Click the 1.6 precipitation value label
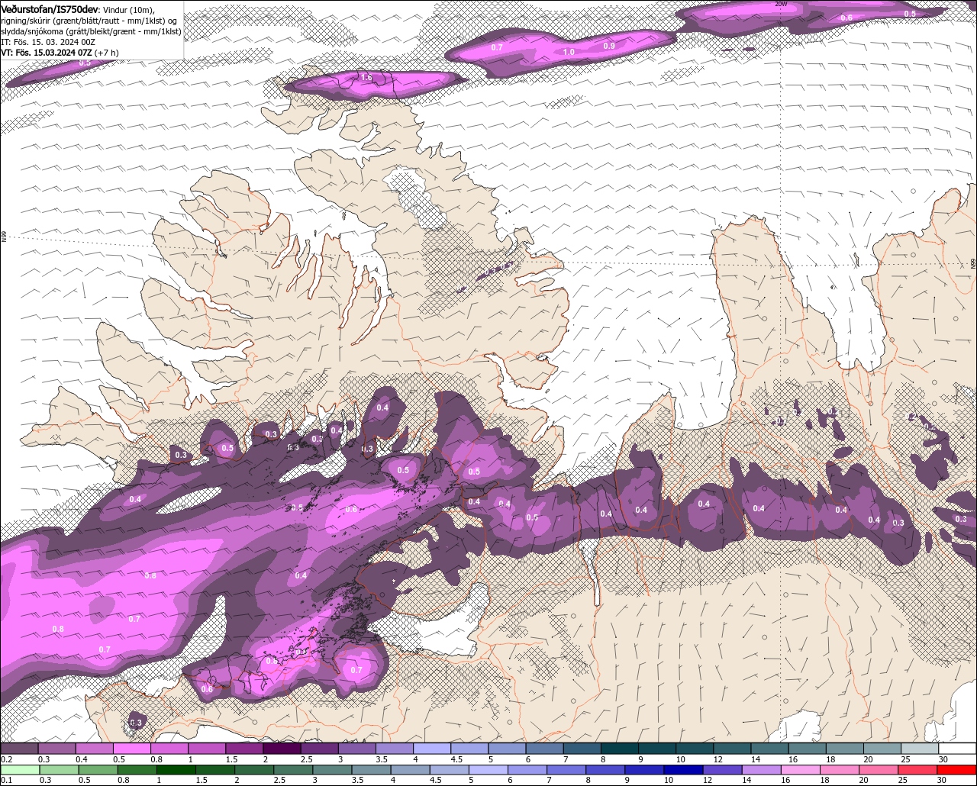Screen dimensions: 977x786 tap(366, 78)
